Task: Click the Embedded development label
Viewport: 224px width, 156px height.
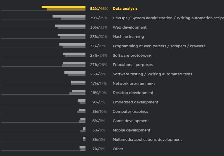Action: (135, 102)
